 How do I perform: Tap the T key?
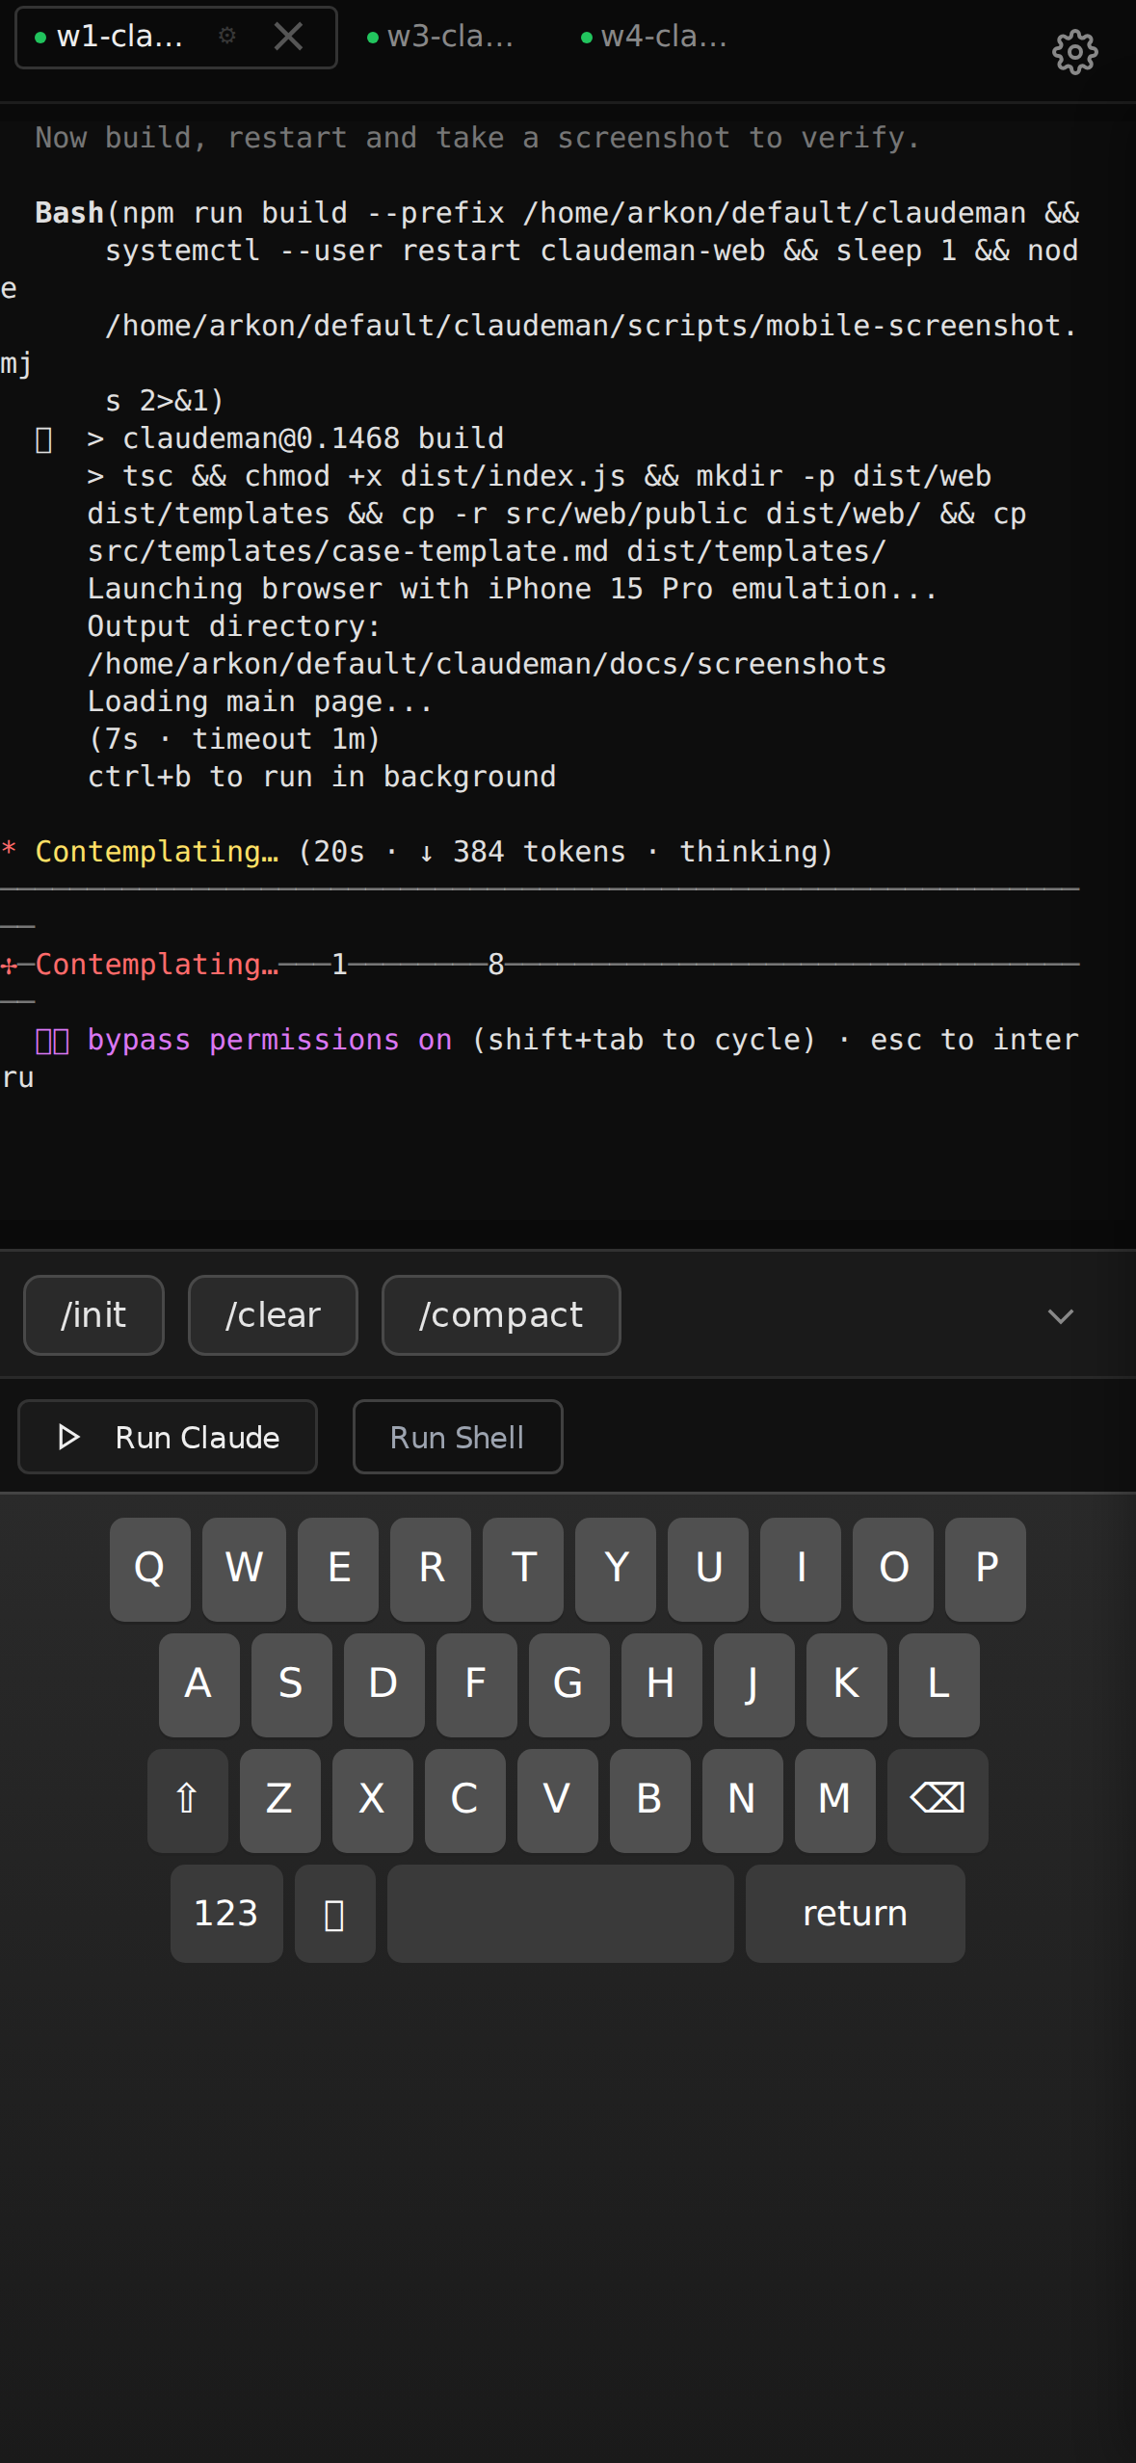(x=523, y=1568)
